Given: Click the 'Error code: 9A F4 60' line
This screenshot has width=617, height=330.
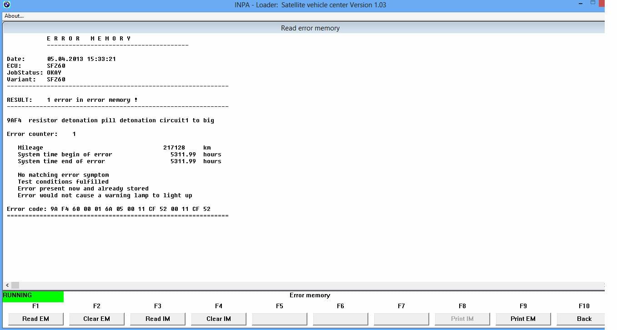Looking at the screenshot, I should [109, 209].
